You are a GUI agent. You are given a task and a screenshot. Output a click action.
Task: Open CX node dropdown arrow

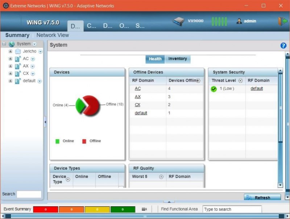(x=33, y=74)
